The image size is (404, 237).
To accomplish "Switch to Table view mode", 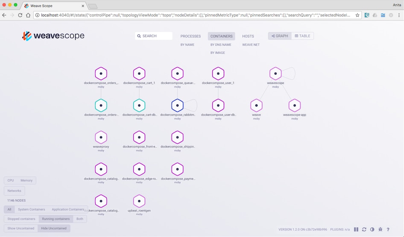I will tap(302, 36).
